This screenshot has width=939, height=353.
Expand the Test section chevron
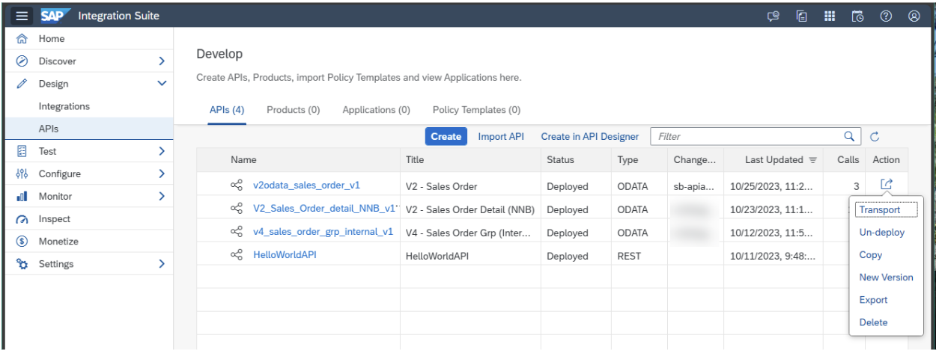coord(162,151)
